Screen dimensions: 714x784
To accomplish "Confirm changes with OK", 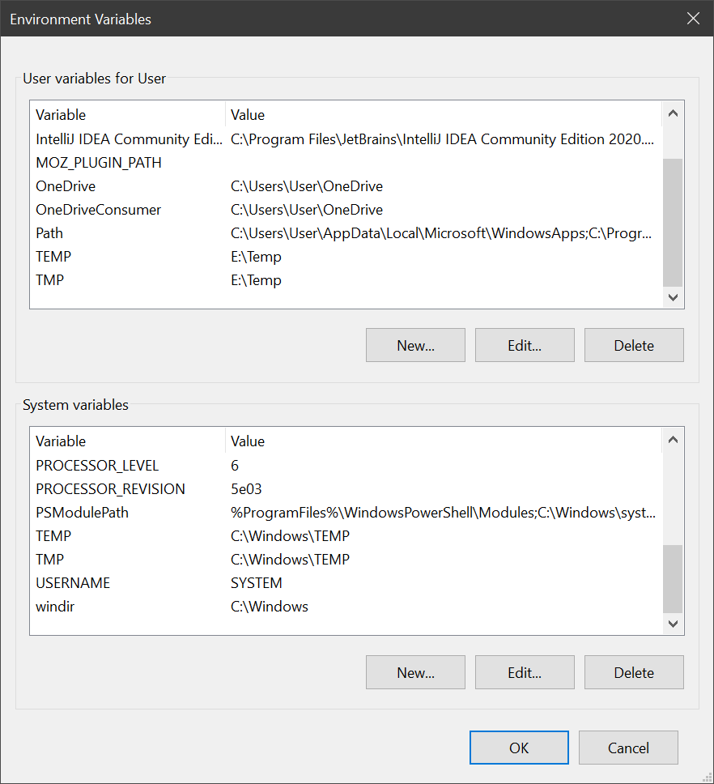I will 519,748.
